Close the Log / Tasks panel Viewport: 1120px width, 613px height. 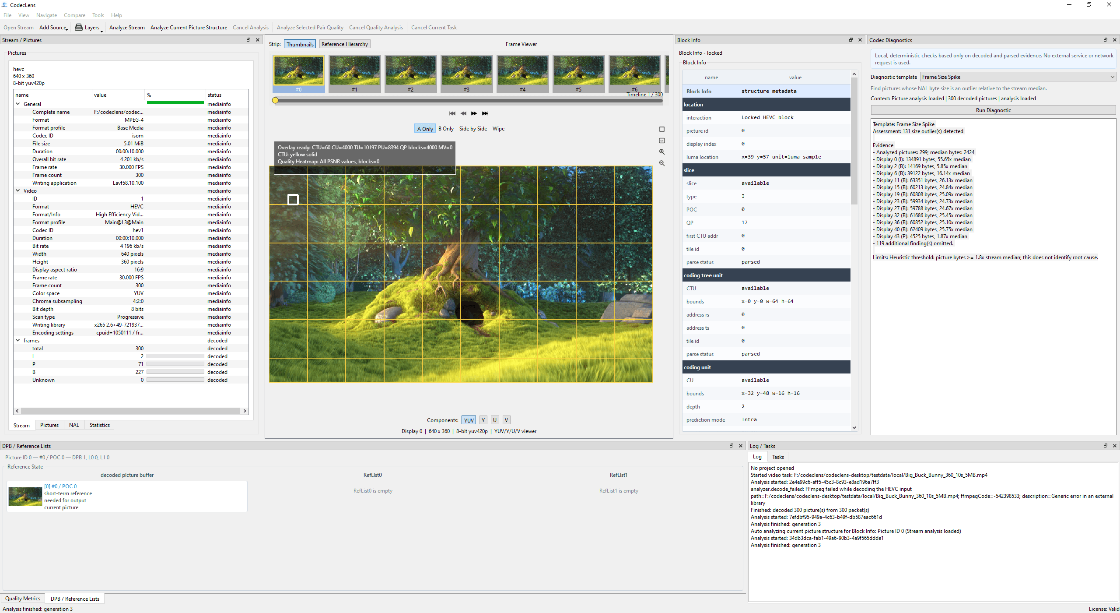click(x=1115, y=446)
